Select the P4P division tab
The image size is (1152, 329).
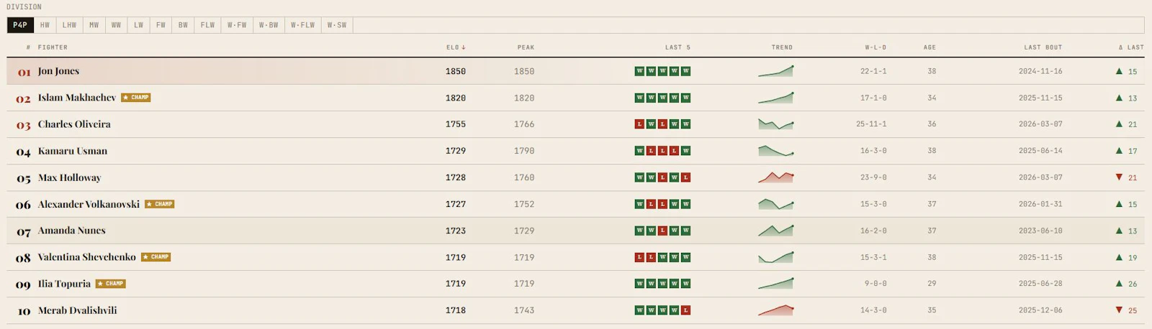[x=20, y=25]
